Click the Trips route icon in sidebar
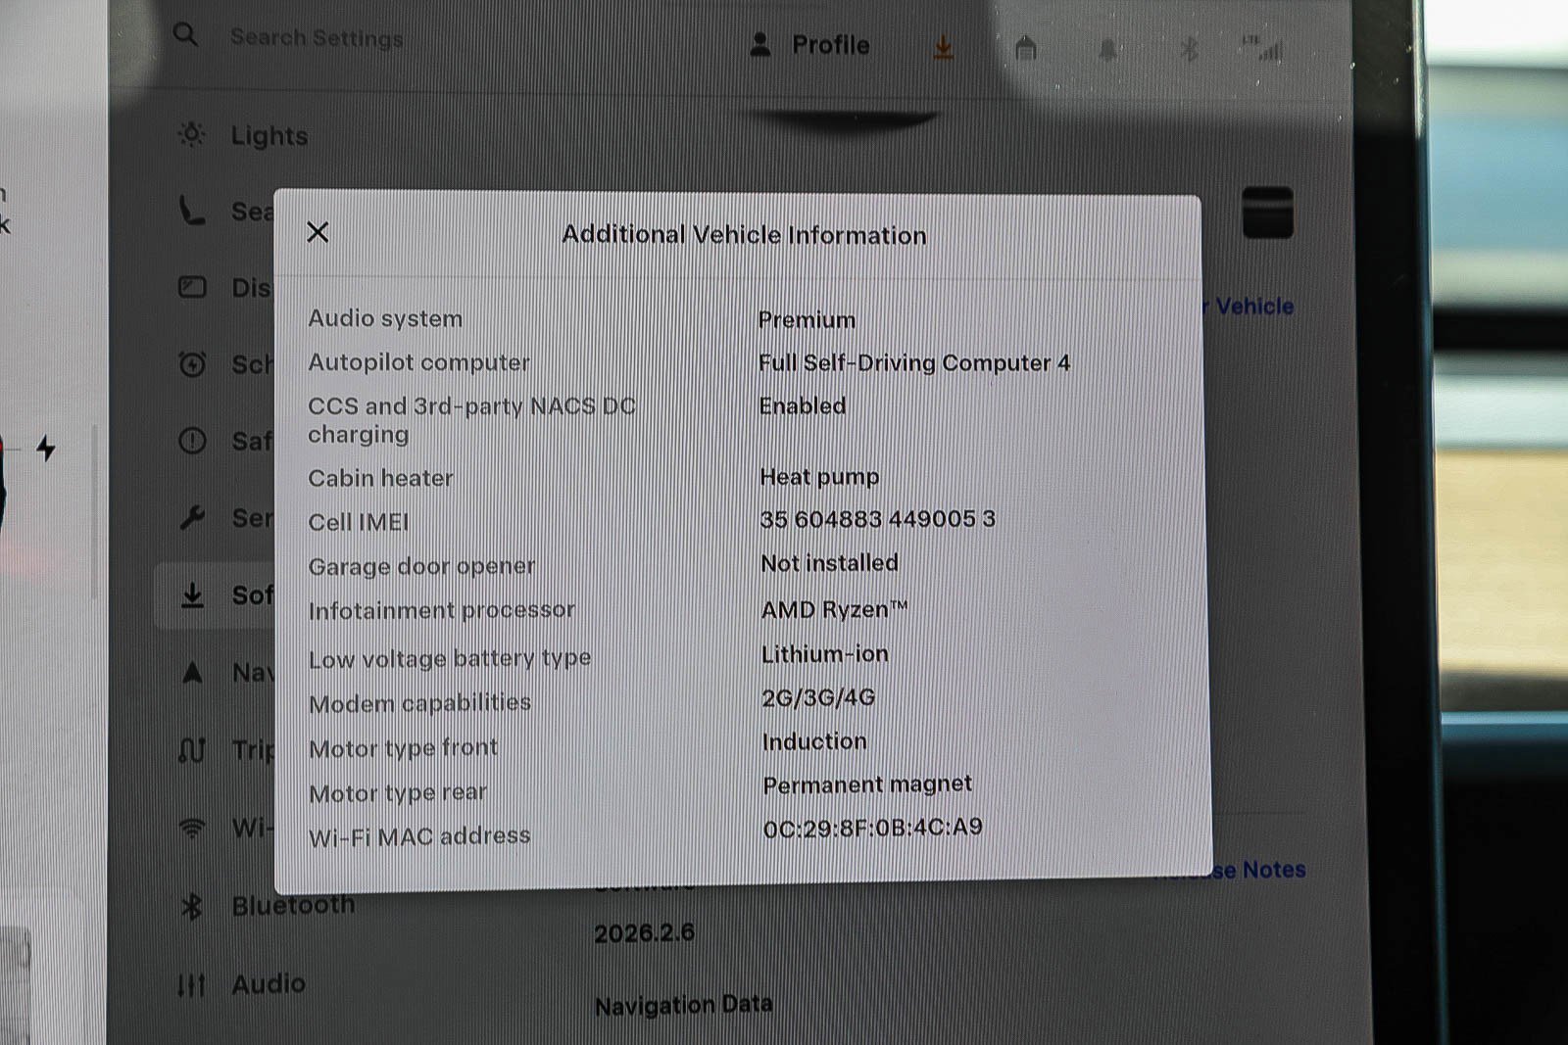The width and height of the screenshot is (1568, 1045). [x=192, y=749]
